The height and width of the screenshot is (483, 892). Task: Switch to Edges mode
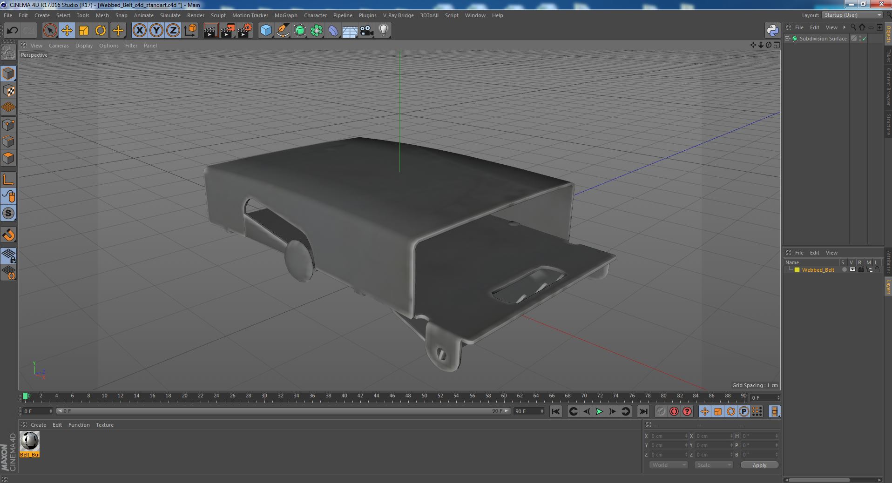[8, 141]
